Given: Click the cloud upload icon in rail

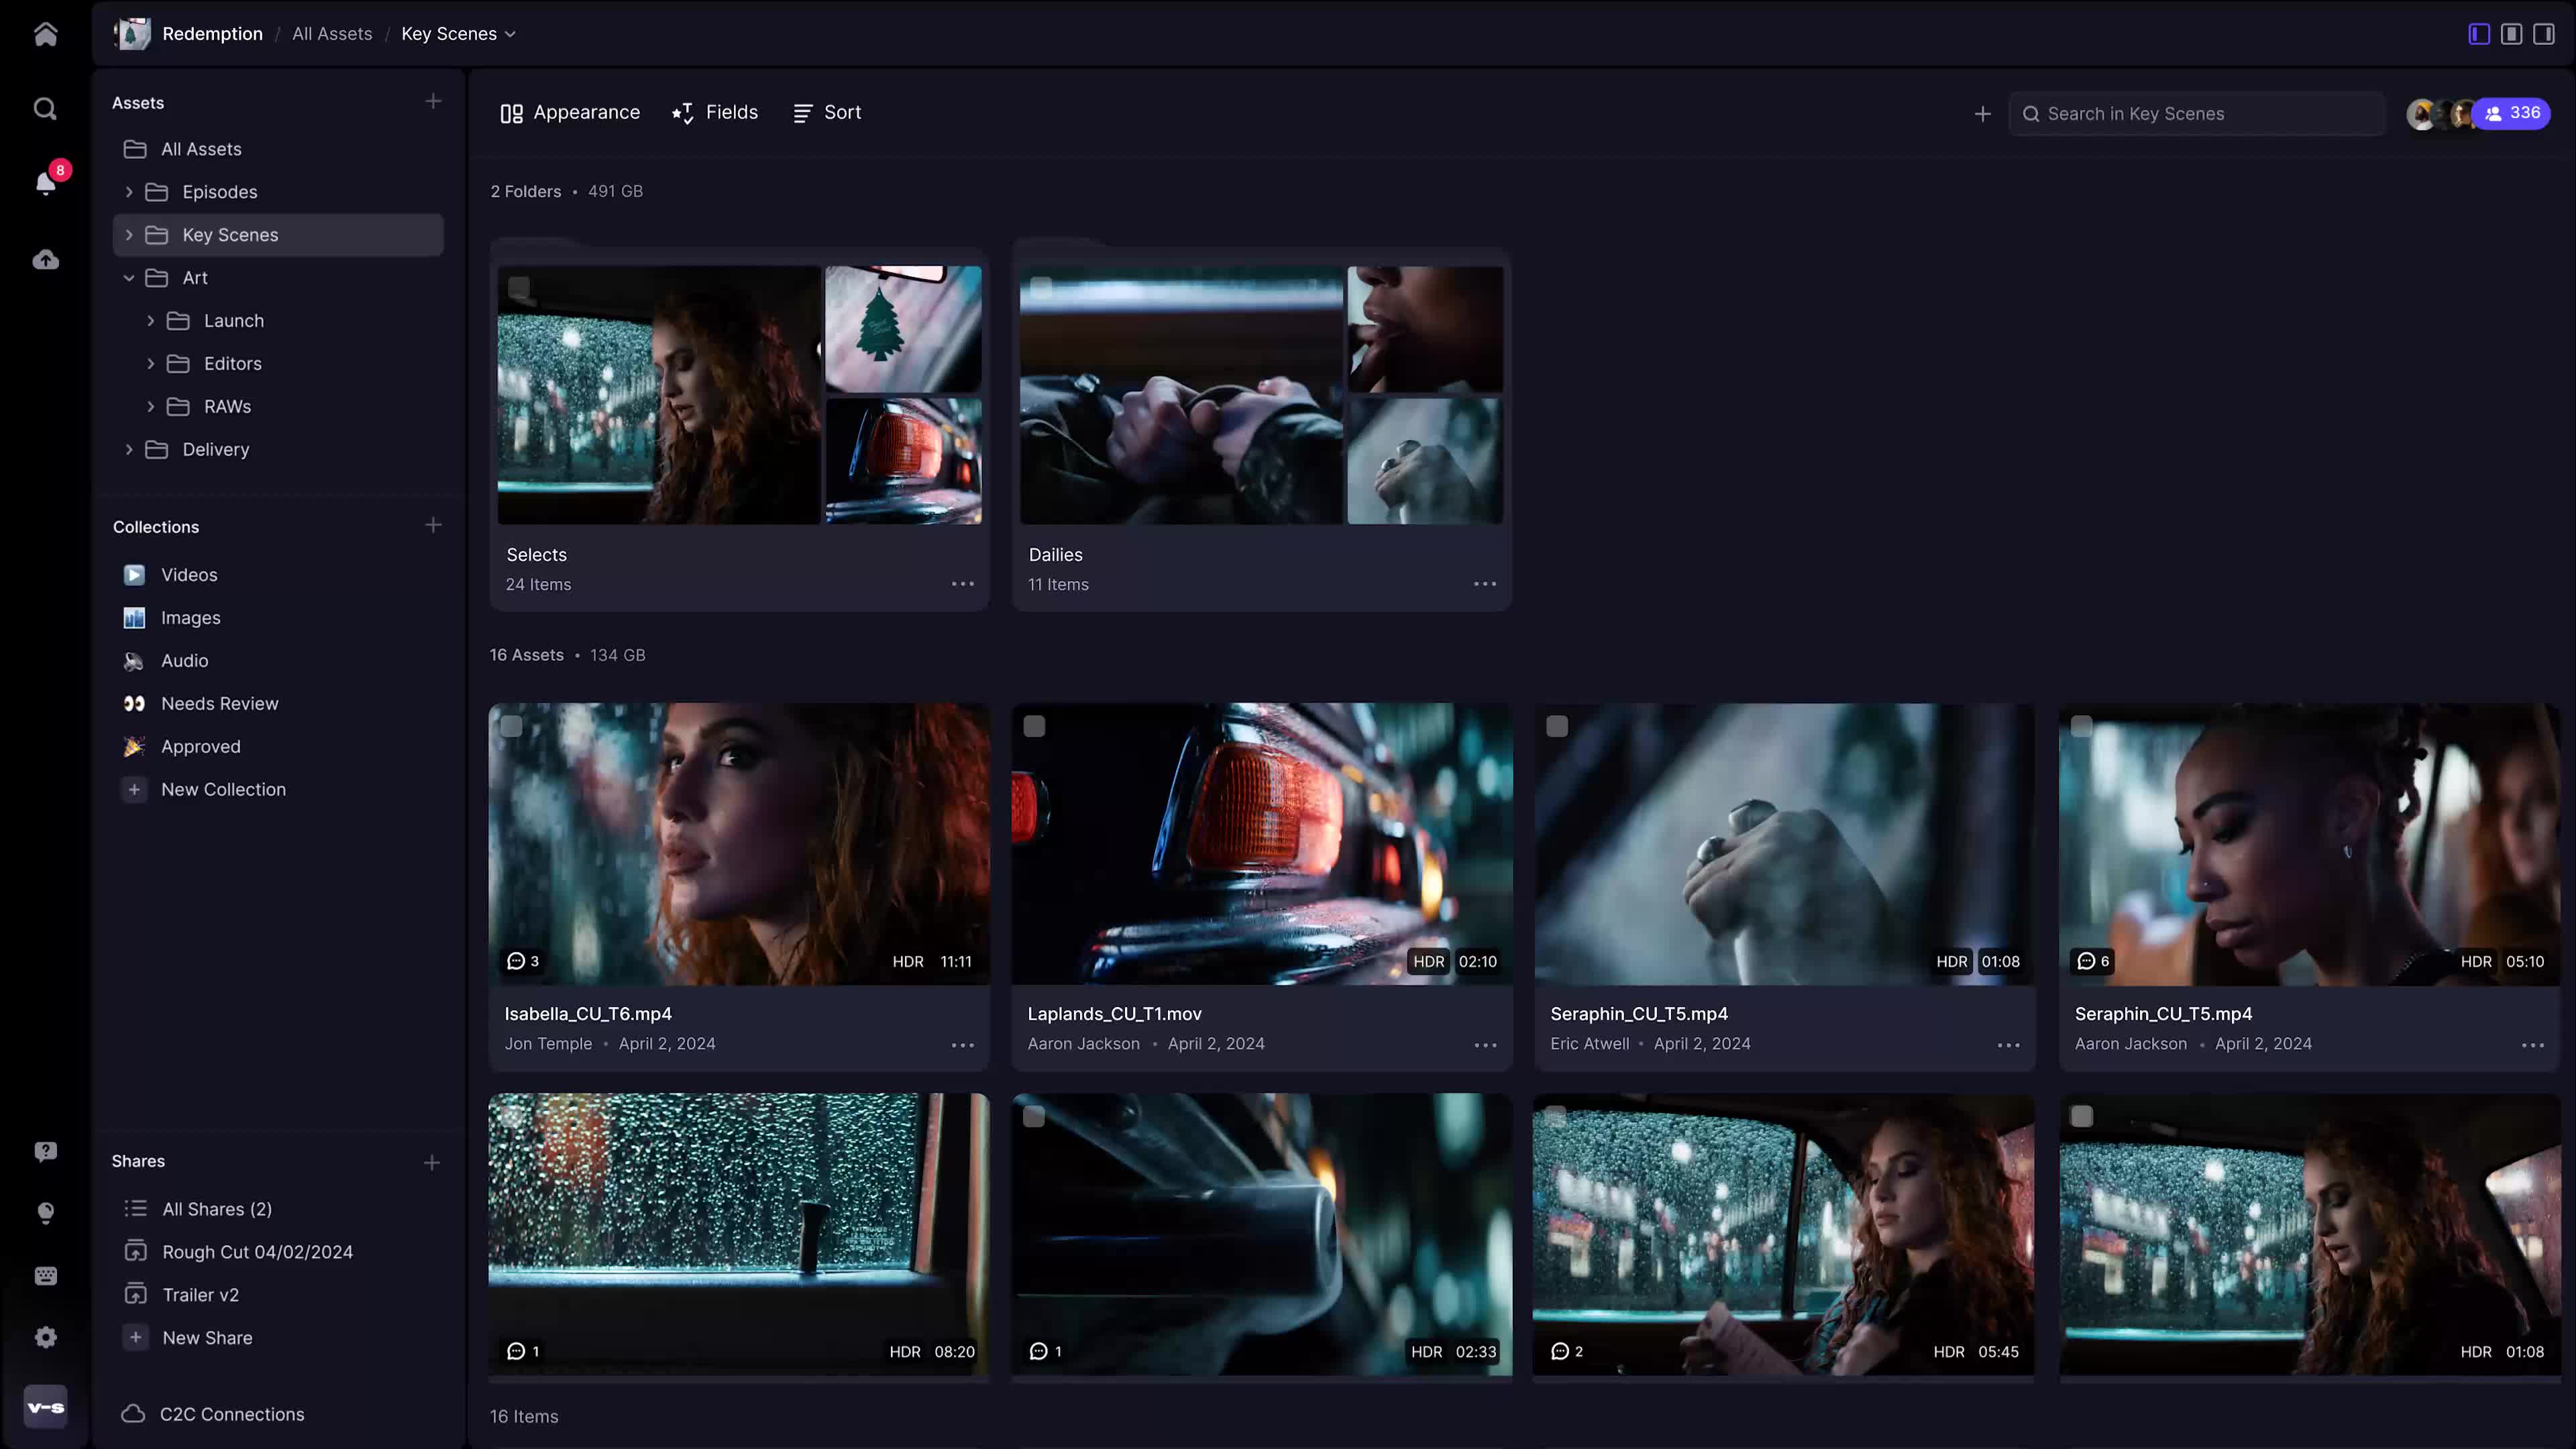Looking at the screenshot, I should point(45,260).
